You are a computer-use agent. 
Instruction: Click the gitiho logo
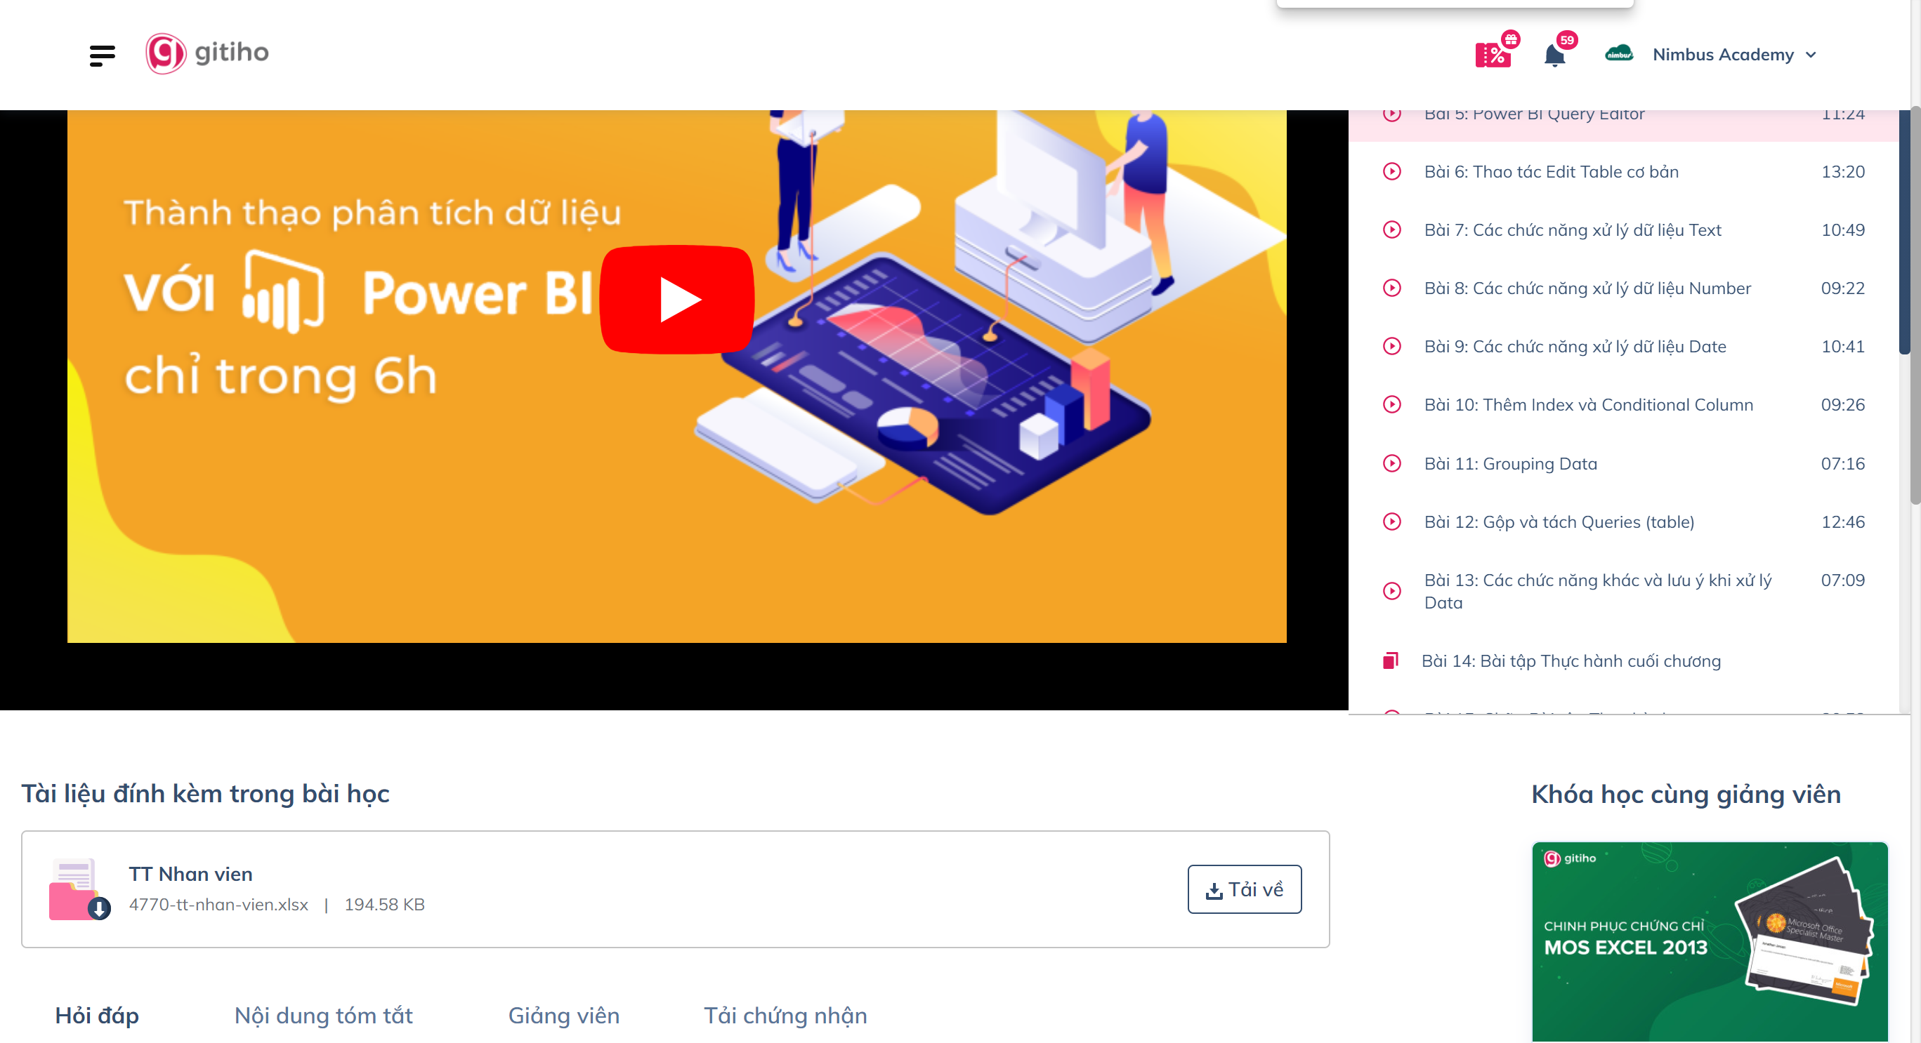(207, 53)
